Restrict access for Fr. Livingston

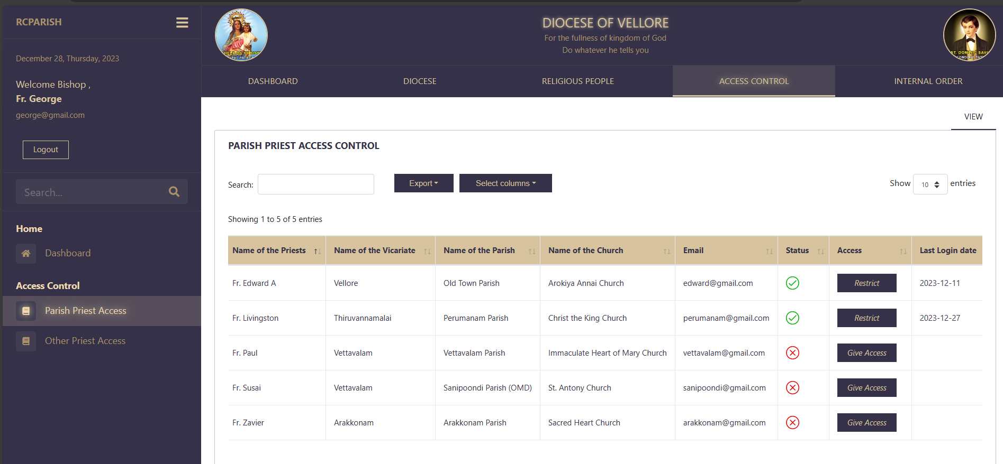pyautogui.click(x=866, y=318)
